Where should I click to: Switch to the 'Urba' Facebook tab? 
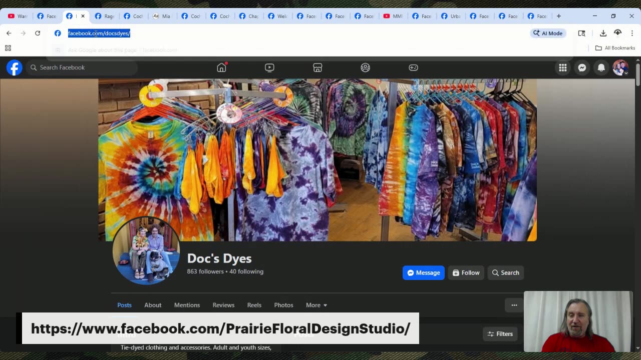tap(451, 16)
